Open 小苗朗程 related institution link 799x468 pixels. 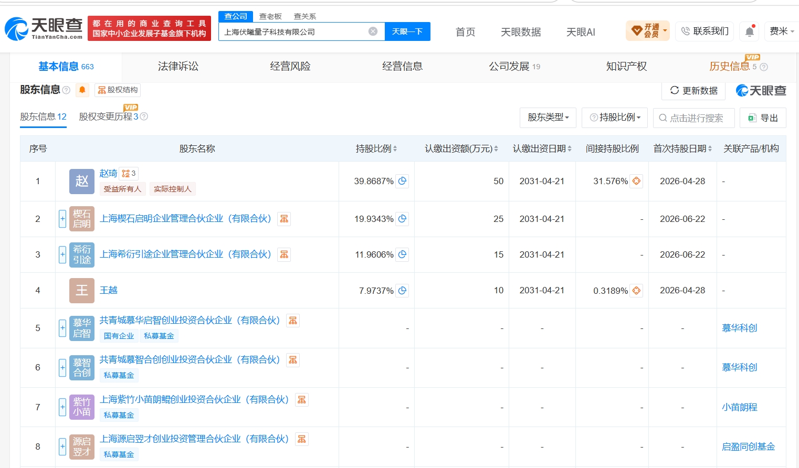click(740, 407)
